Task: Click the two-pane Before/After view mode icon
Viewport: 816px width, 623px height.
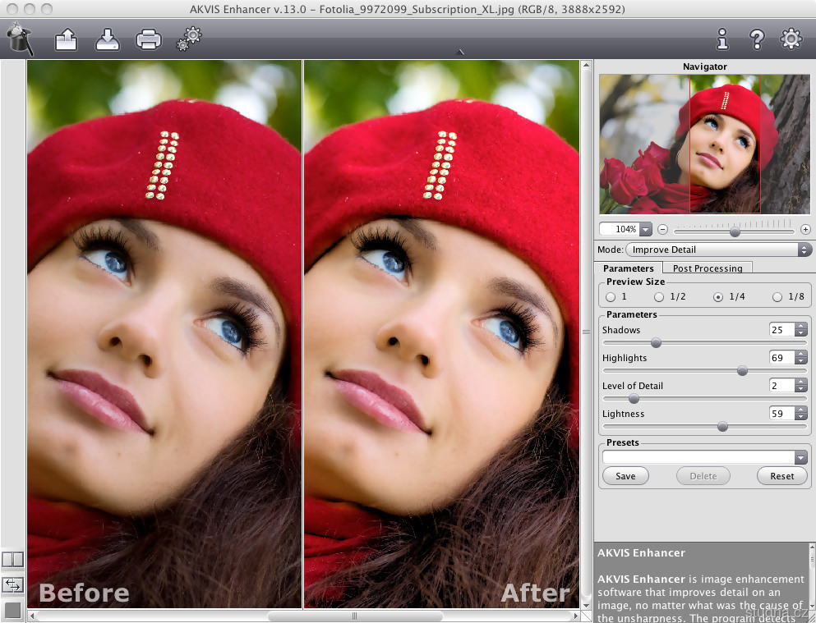Action: point(13,559)
